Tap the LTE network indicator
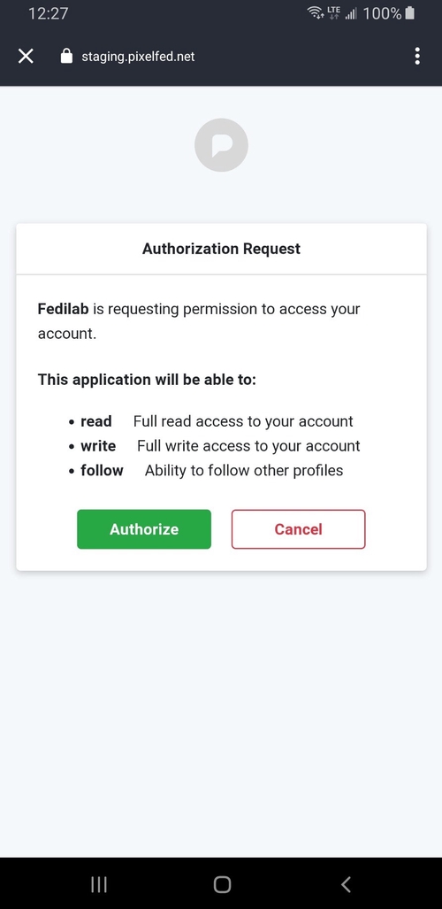442x909 pixels. [x=333, y=12]
